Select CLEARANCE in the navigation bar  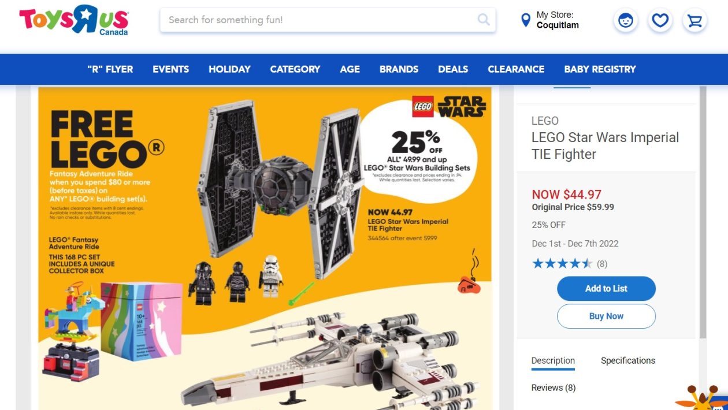pos(515,69)
